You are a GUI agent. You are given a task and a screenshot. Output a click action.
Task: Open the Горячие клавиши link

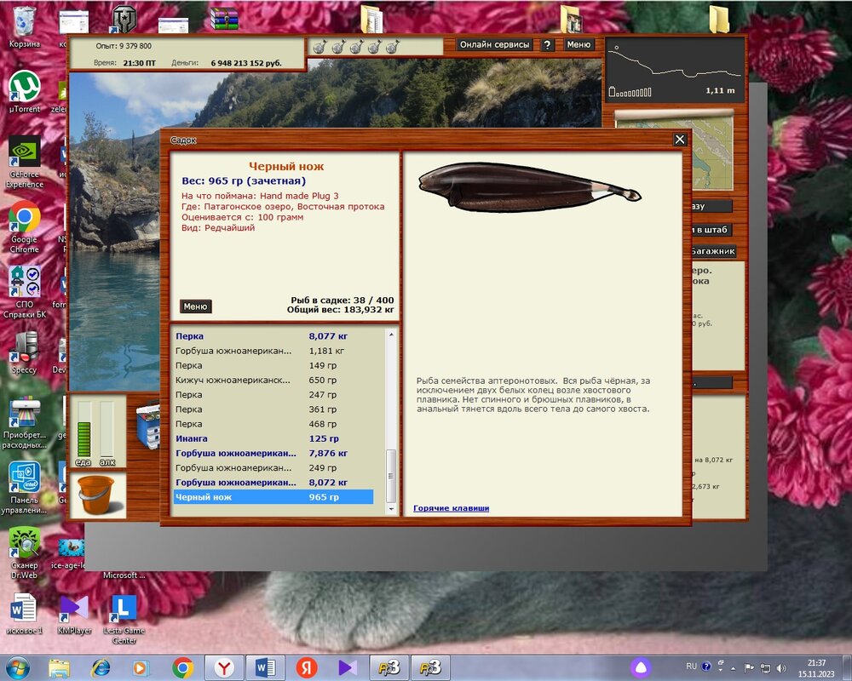(451, 508)
